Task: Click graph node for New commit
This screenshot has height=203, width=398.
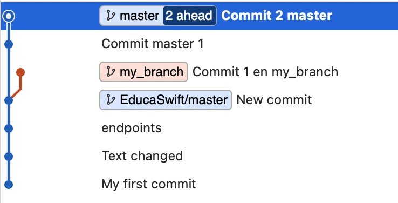Action: [x=9, y=100]
